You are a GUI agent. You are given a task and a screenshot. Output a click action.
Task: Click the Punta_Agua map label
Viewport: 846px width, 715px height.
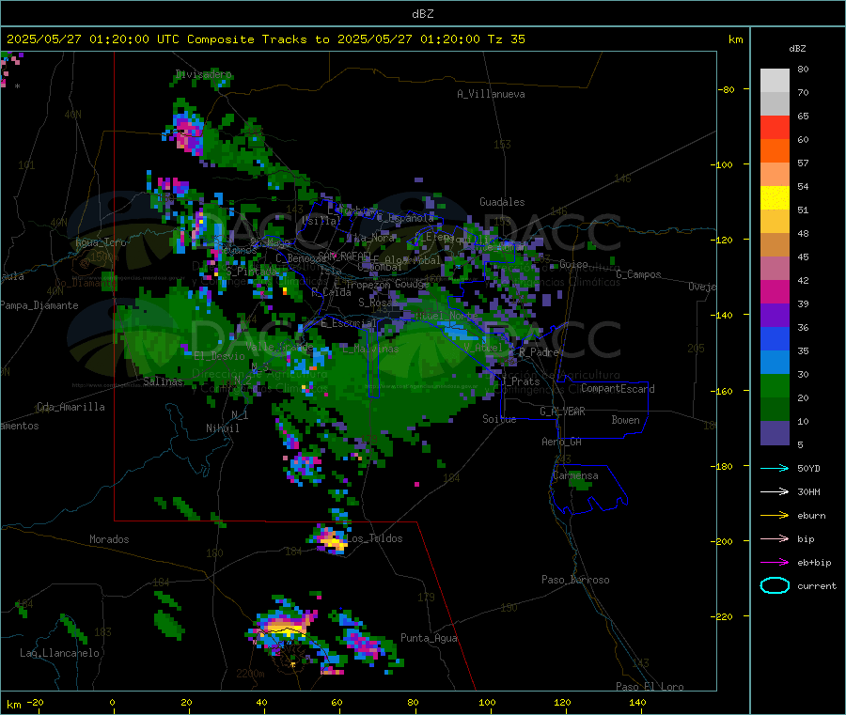(429, 638)
